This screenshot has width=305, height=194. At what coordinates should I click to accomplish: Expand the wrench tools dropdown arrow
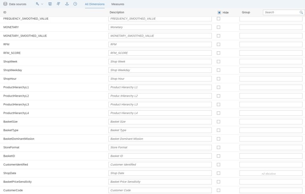pos(42,4)
